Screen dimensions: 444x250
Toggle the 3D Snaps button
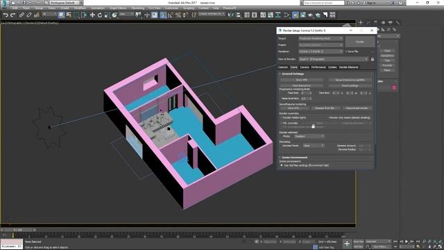click(162, 15)
